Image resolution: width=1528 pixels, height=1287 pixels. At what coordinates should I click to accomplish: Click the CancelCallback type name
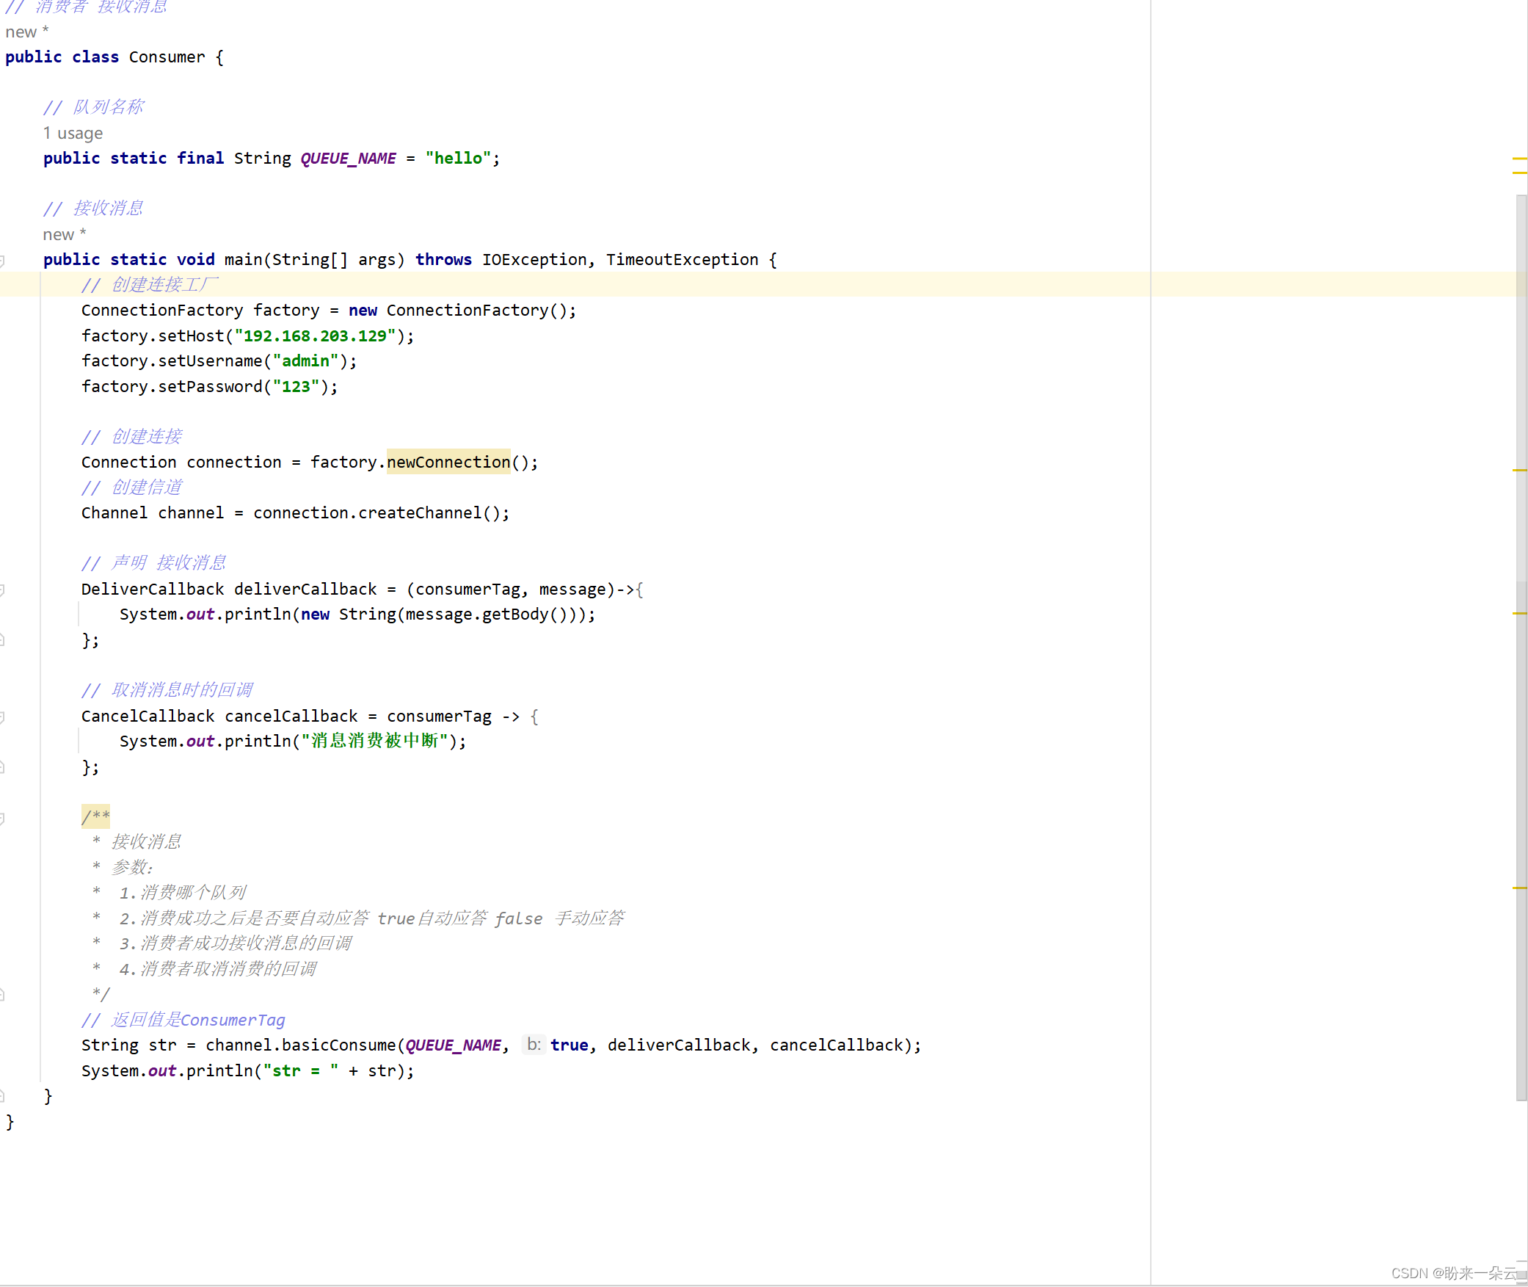click(148, 717)
